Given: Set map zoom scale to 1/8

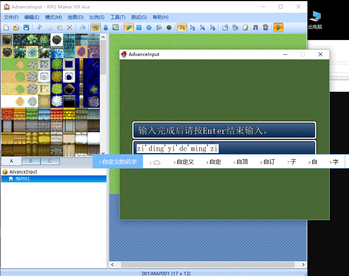Looking at the screenshot, I should (x=212, y=27).
